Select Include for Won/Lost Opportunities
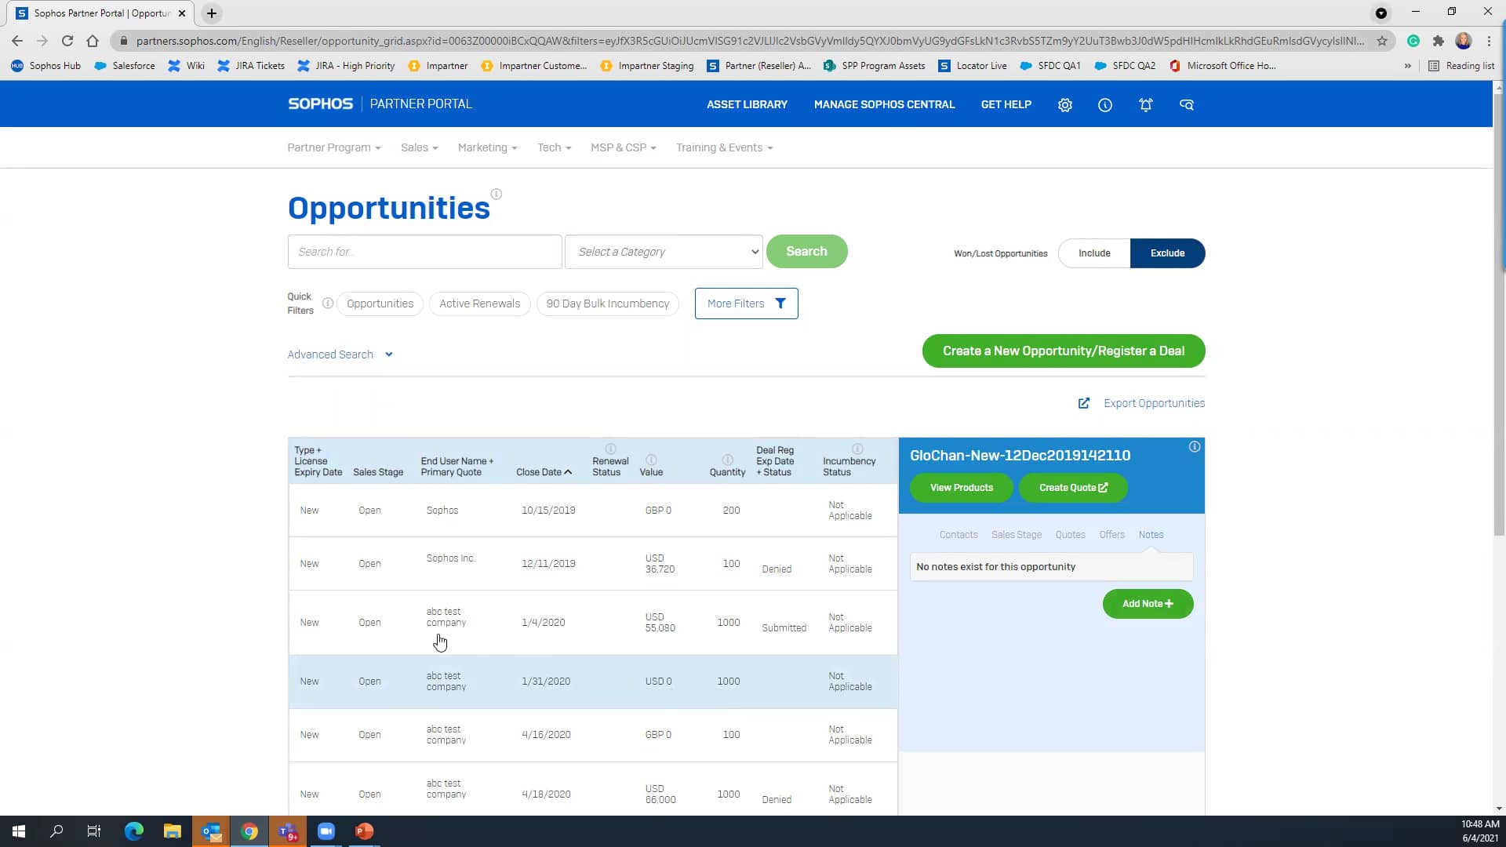 point(1093,253)
